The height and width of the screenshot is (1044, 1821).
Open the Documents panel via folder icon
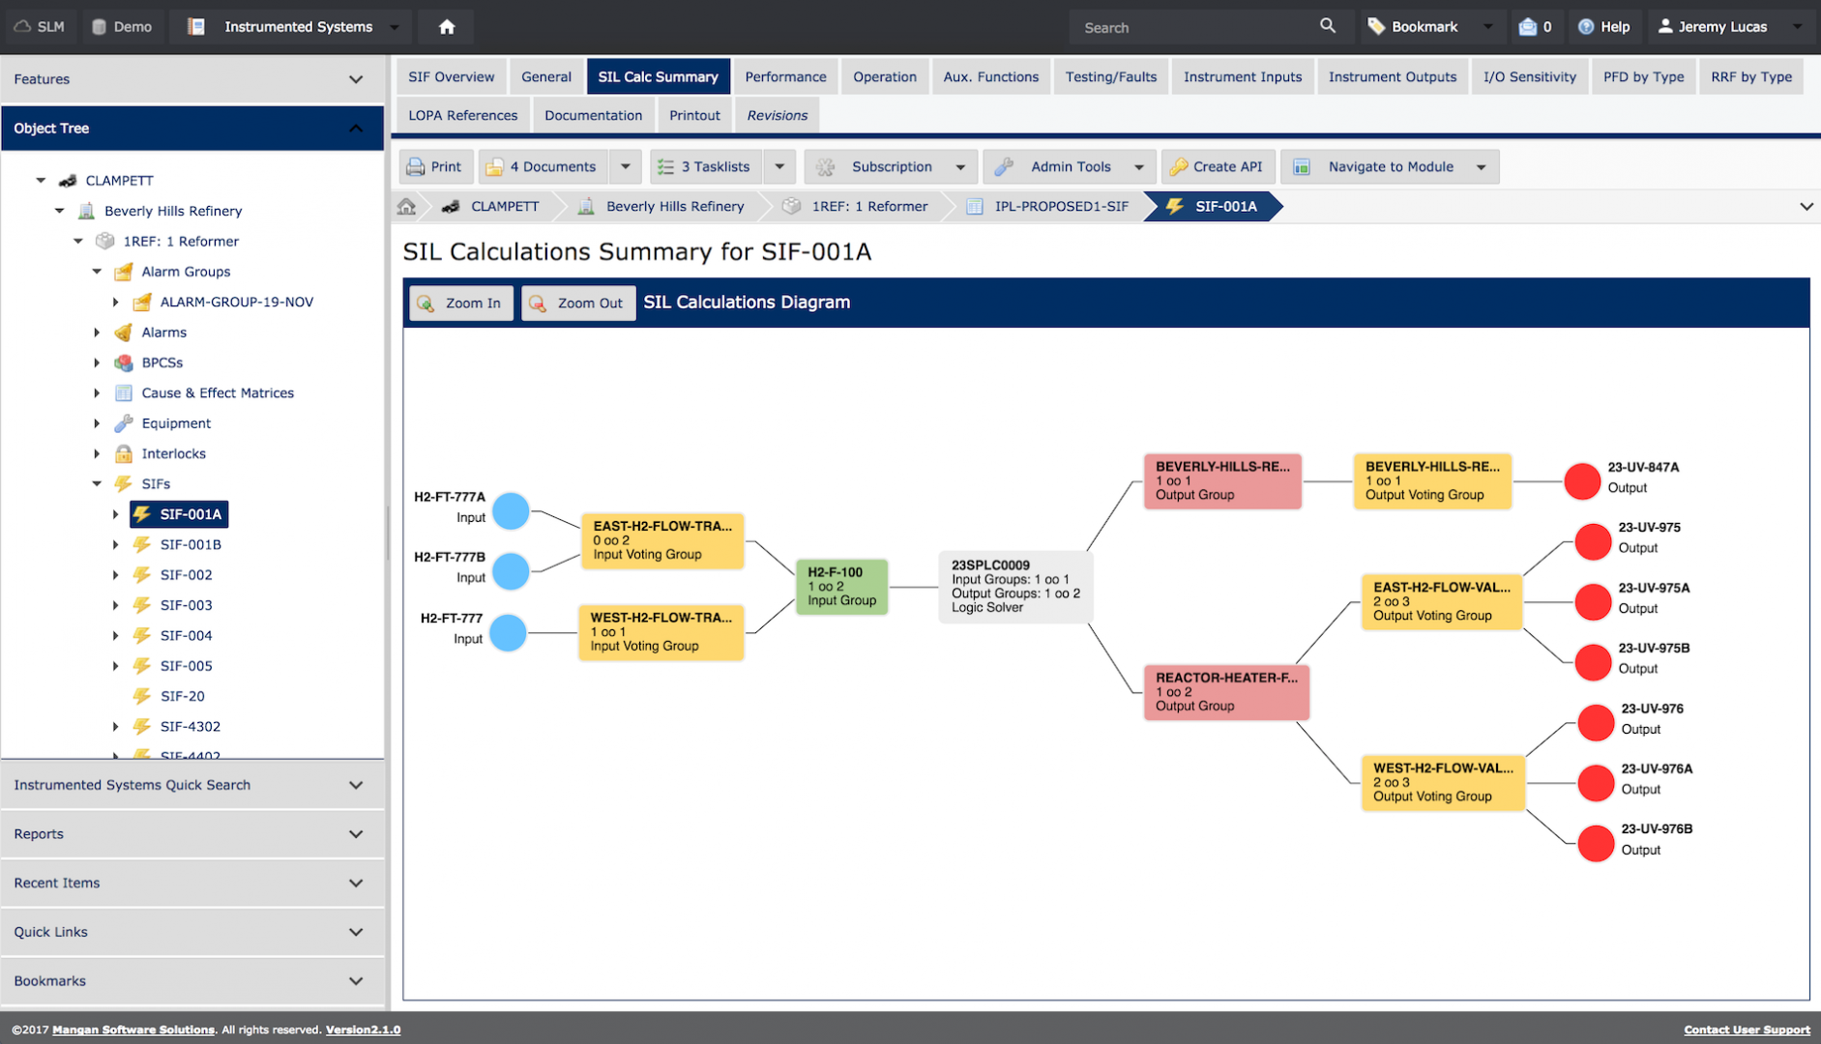(495, 166)
